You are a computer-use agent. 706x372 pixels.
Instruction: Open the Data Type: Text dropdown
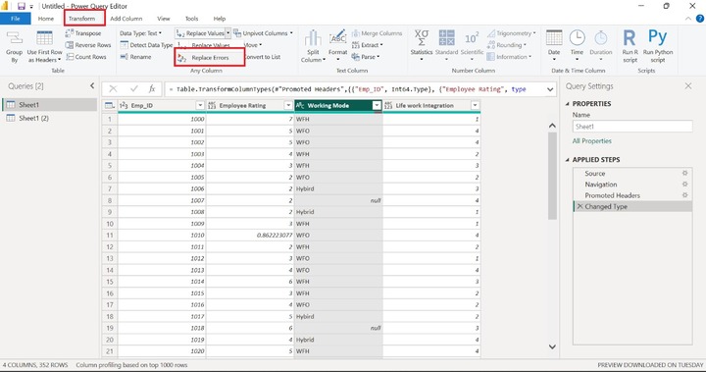coord(140,33)
